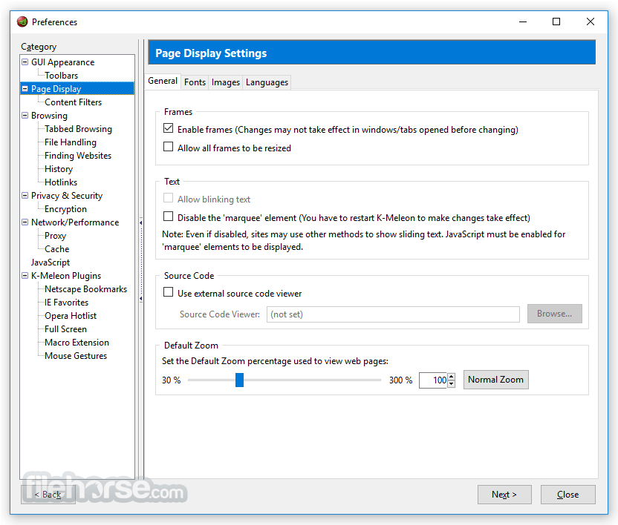Open the Languages tab
The width and height of the screenshot is (618, 525).
click(267, 82)
